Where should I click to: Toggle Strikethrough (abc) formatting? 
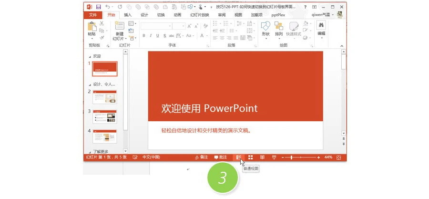point(172,36)
